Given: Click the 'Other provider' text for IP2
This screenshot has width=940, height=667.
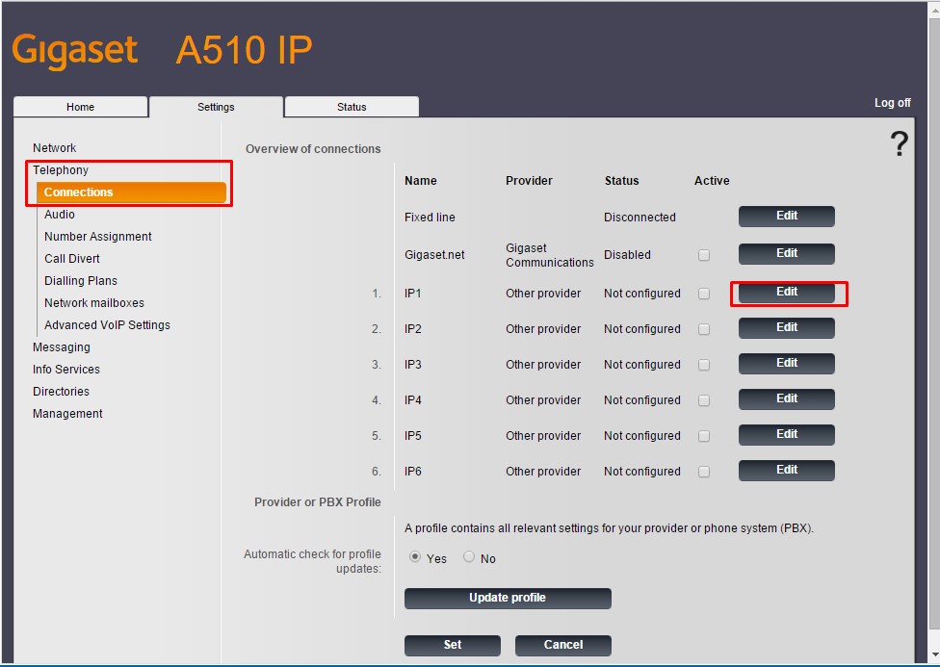Looking at the screenshot, I should tap(543, 329).
